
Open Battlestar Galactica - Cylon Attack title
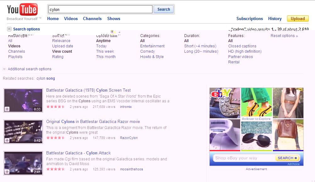78,153
